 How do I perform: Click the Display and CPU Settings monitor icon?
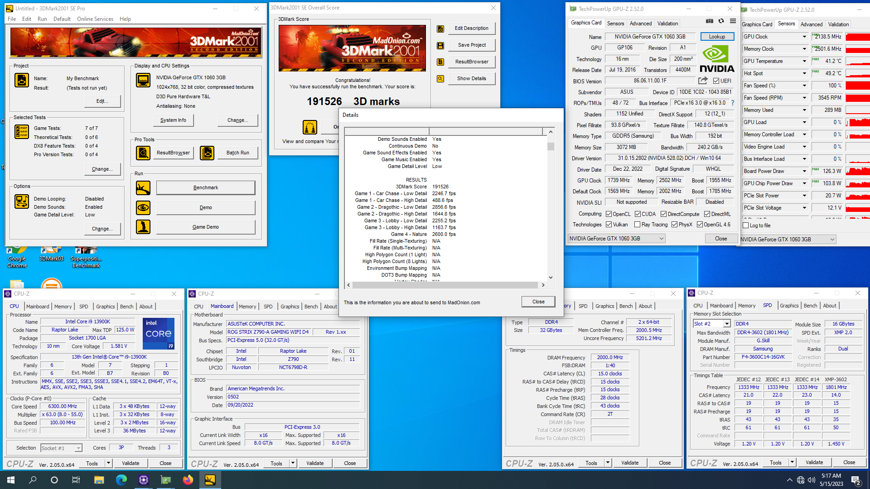(x=143, y=80)
